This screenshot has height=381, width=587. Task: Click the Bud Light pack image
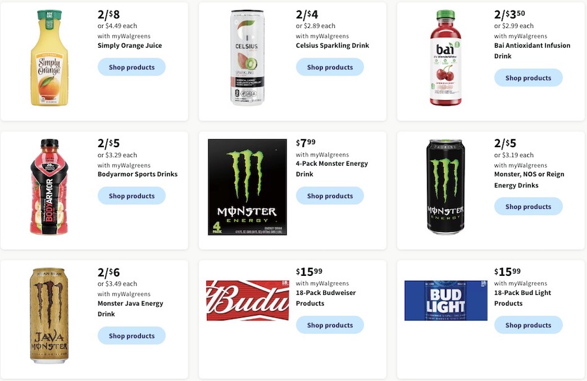click(x=446, y=301)
